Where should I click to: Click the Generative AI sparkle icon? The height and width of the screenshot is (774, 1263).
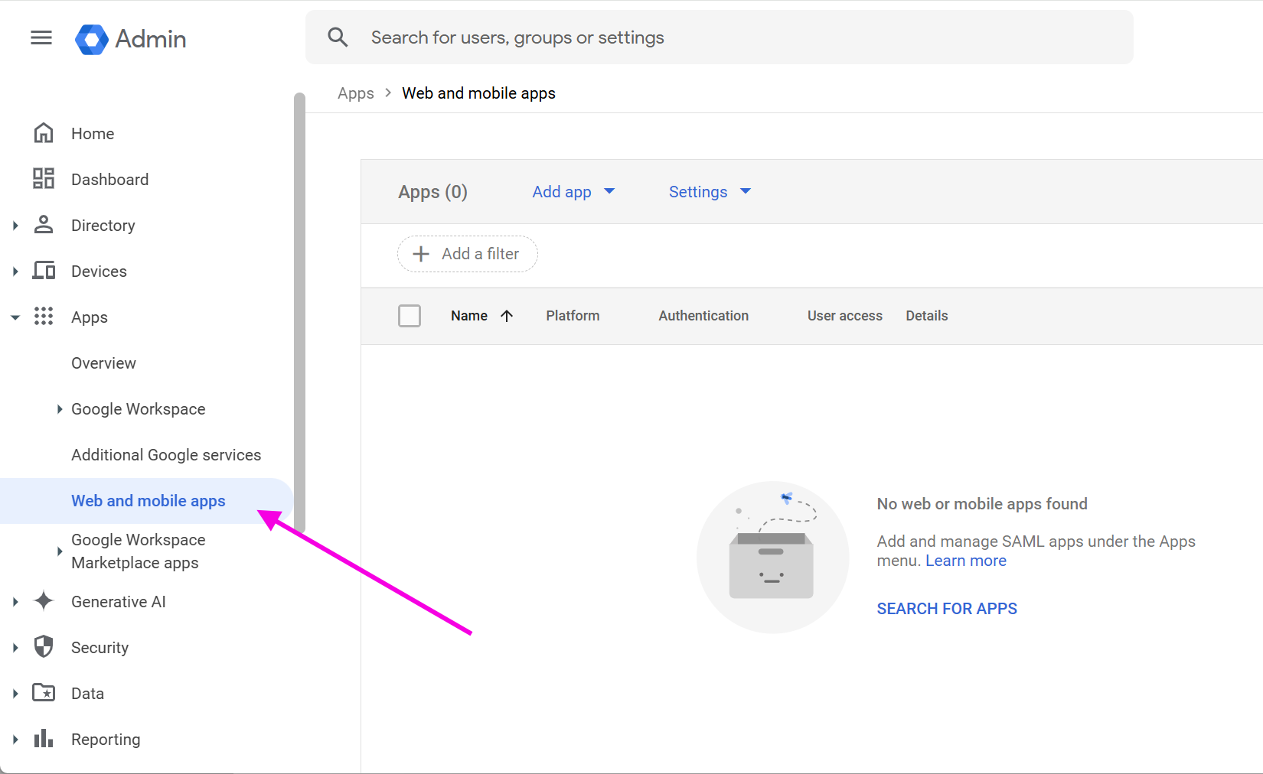click(44, 601)
